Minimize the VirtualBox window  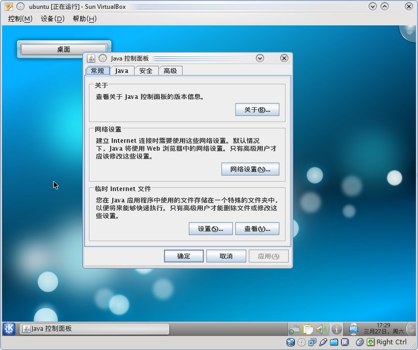tap(372, 6)
